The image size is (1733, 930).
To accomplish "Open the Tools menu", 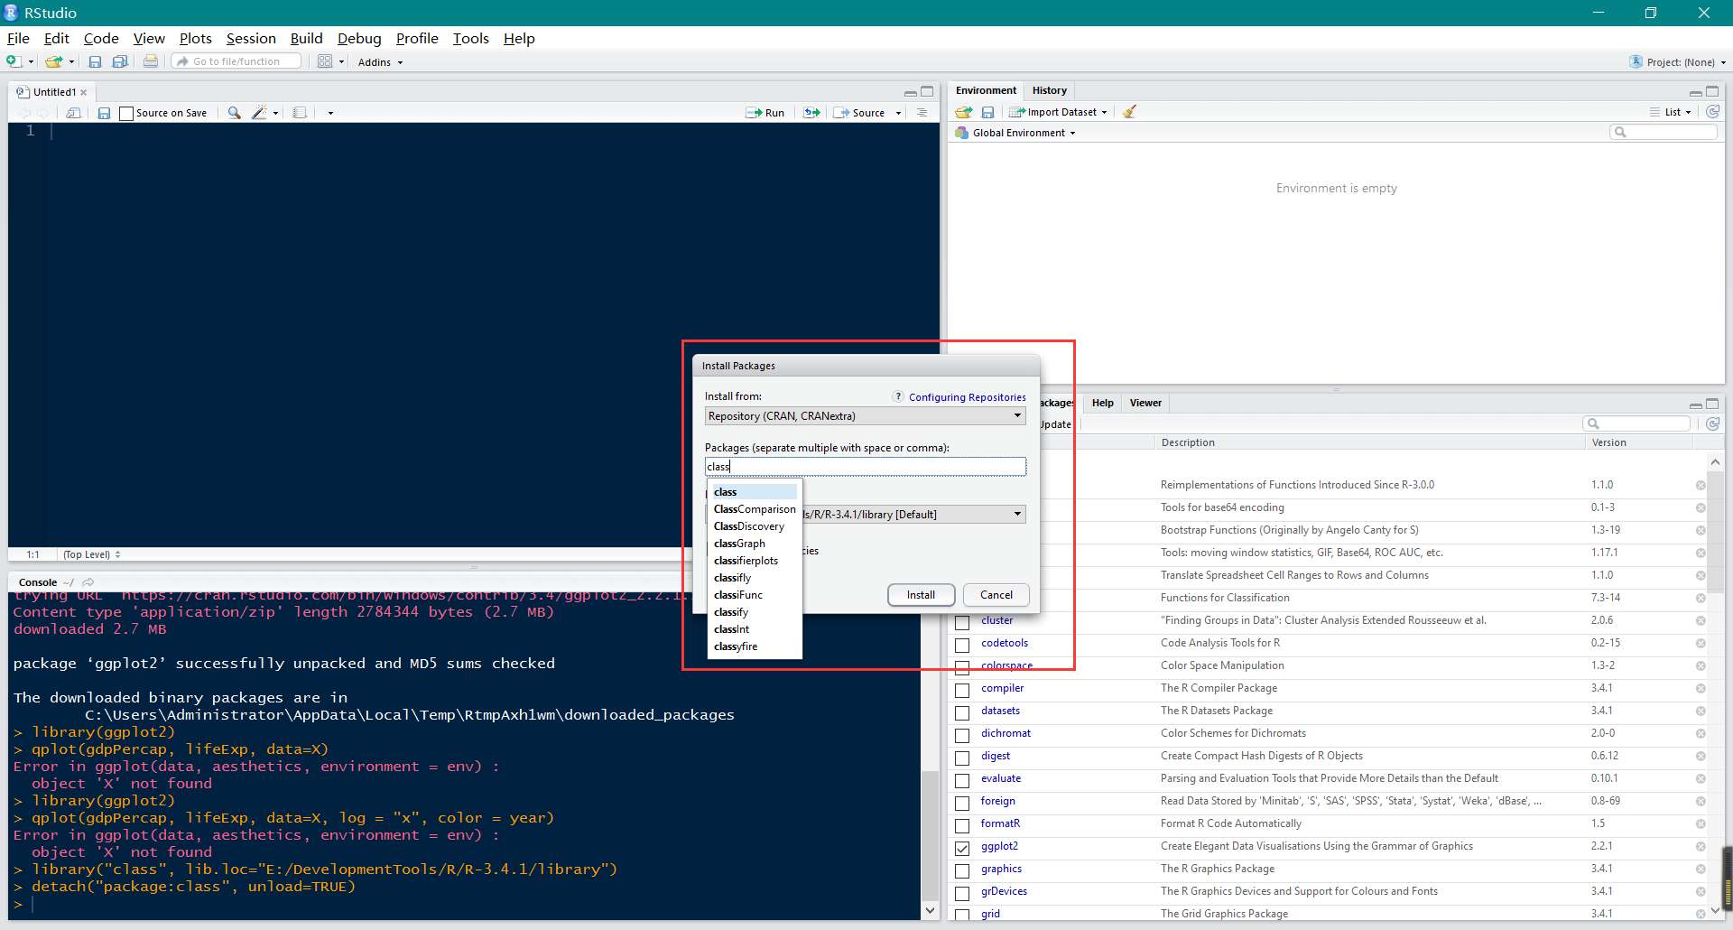I will coord(470,38).
